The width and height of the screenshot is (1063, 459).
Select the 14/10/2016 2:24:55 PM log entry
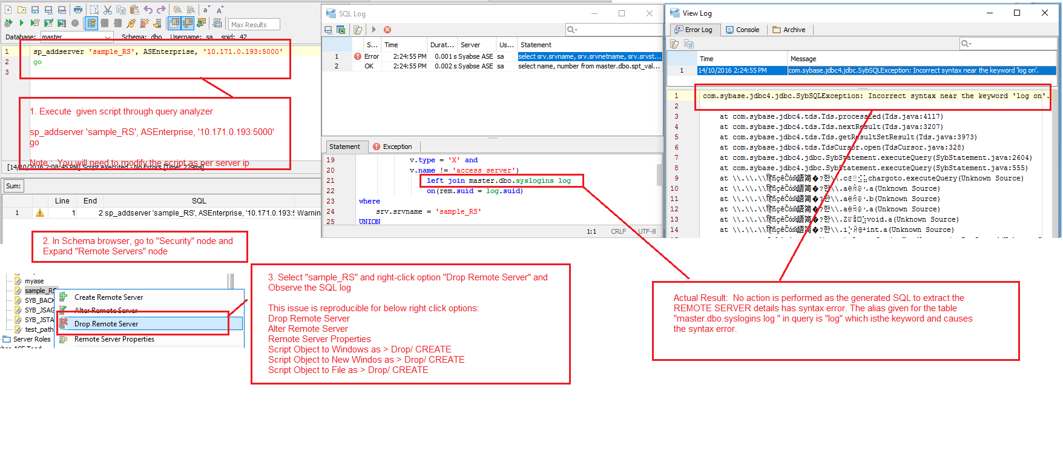(863, 70)
